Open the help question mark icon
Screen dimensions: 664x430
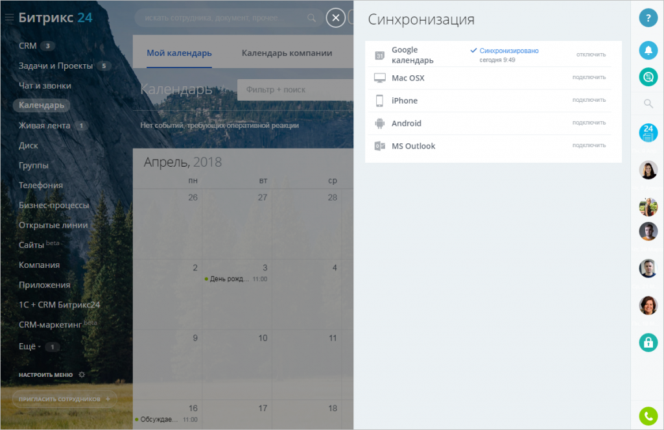[648, 18]
